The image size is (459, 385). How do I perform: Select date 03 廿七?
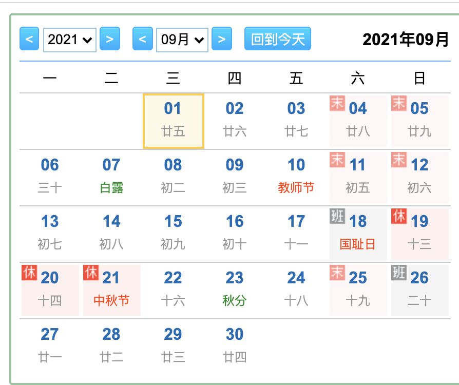(296, 121)
